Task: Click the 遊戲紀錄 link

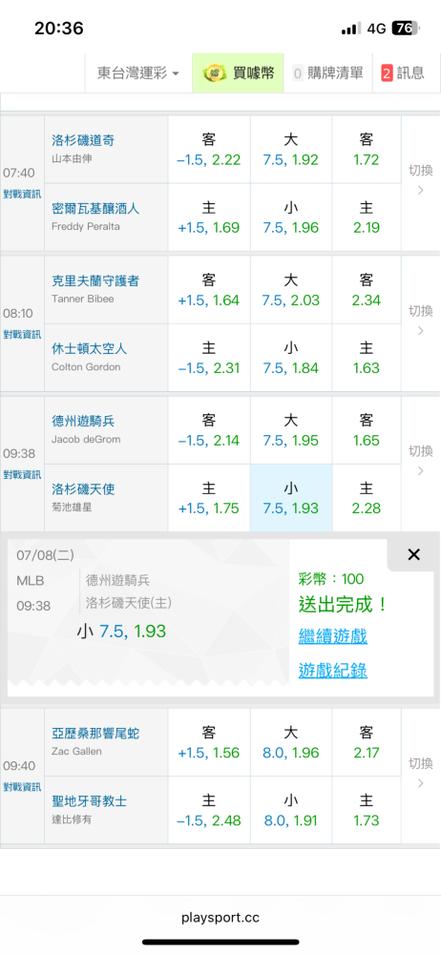Action: [332, 671]
